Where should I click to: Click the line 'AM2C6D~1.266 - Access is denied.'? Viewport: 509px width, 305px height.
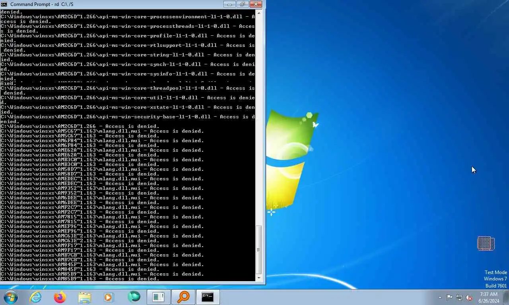[80, 126]
